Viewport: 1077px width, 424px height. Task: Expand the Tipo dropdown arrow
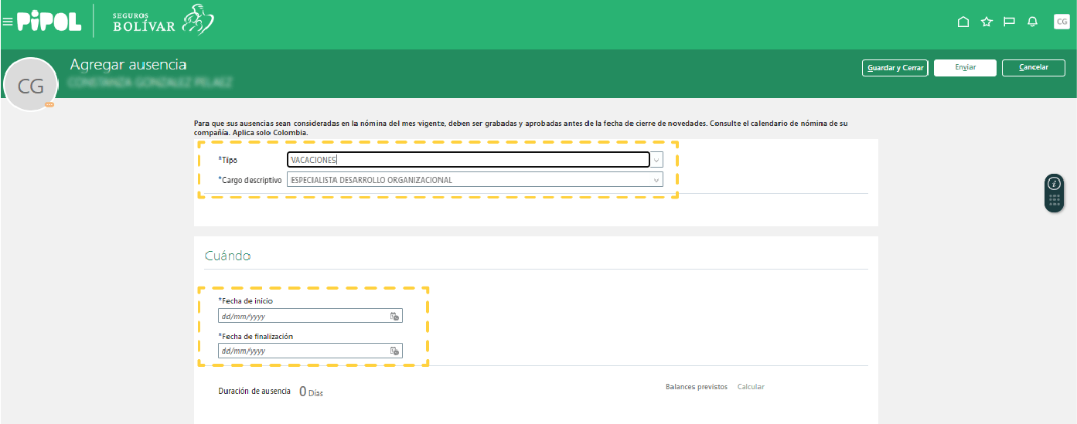(656, 160)
